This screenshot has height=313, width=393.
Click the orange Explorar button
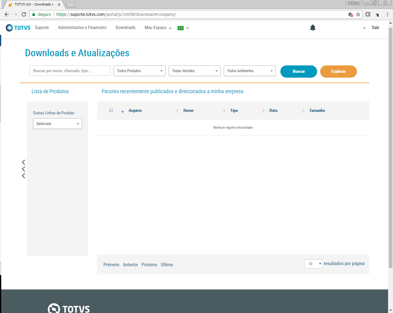[339, 72]
